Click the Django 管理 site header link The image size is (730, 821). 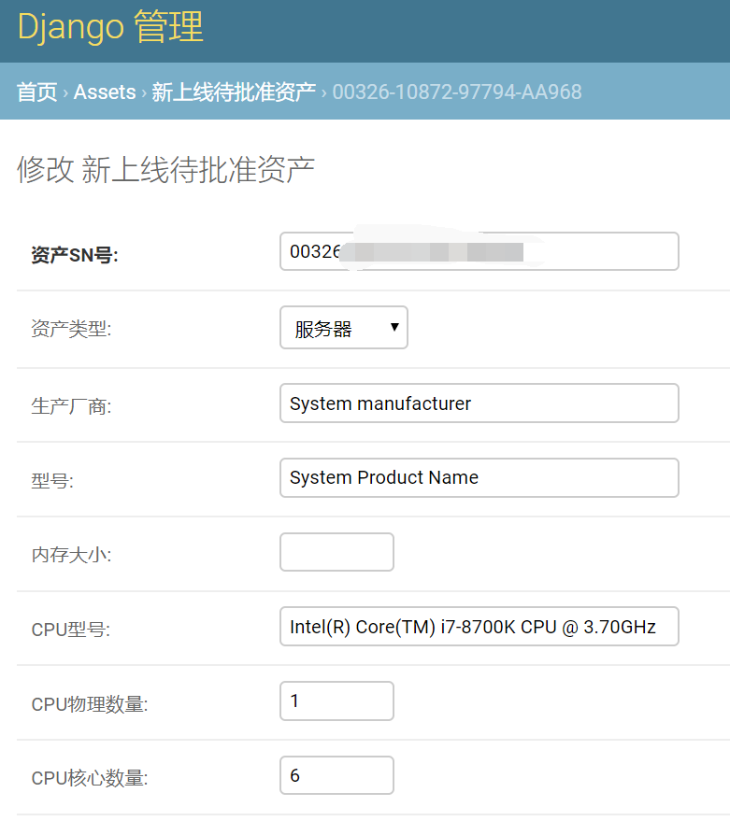click(x=110, y=26)
